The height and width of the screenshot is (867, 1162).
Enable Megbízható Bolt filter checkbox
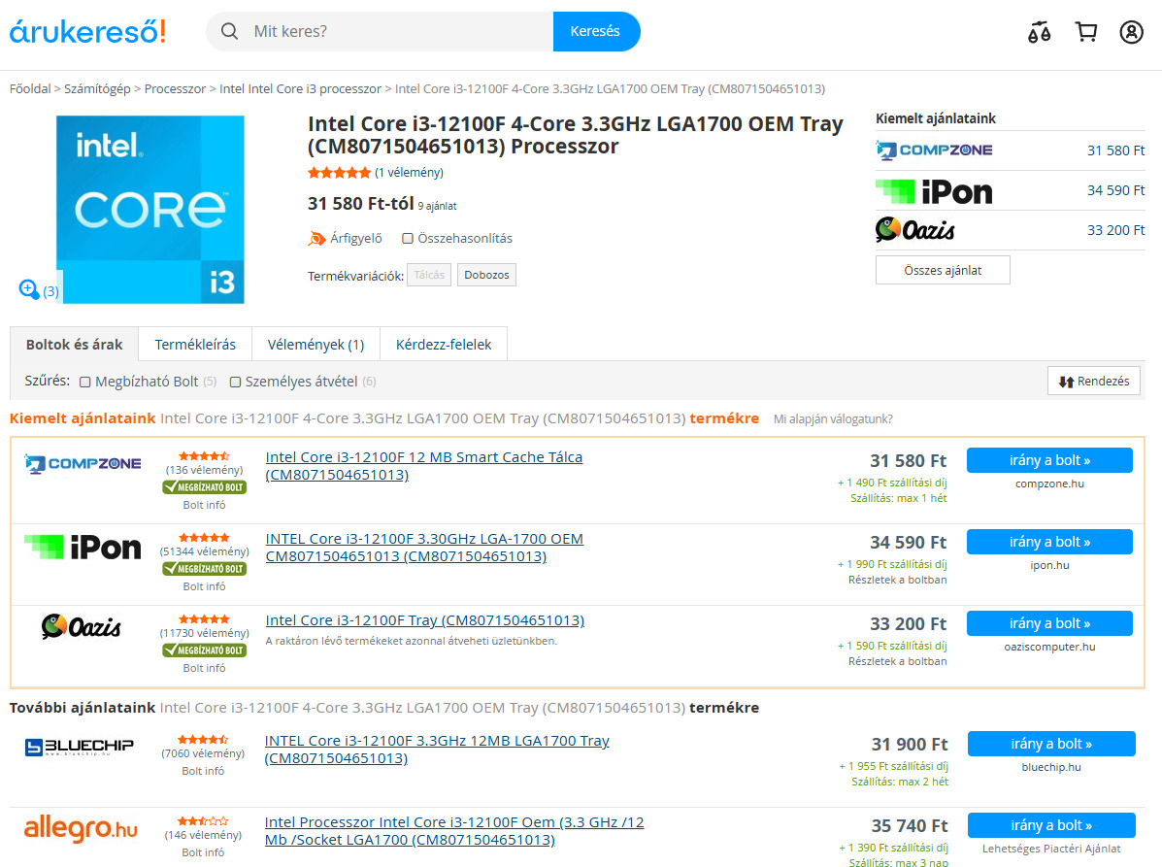(85, 383)
